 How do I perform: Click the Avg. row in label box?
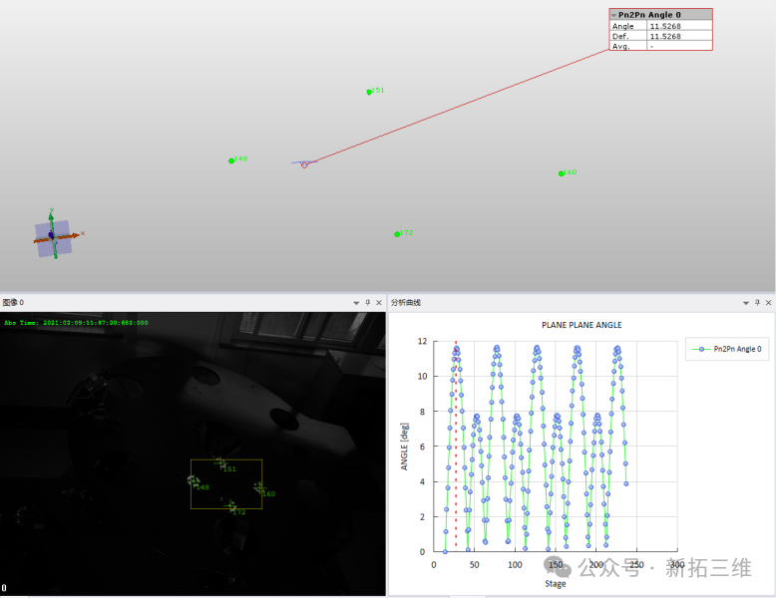660,46
